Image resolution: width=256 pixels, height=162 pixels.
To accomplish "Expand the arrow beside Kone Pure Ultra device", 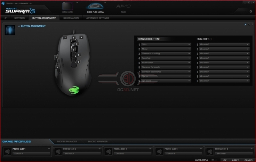I will [x=105, y=3].
